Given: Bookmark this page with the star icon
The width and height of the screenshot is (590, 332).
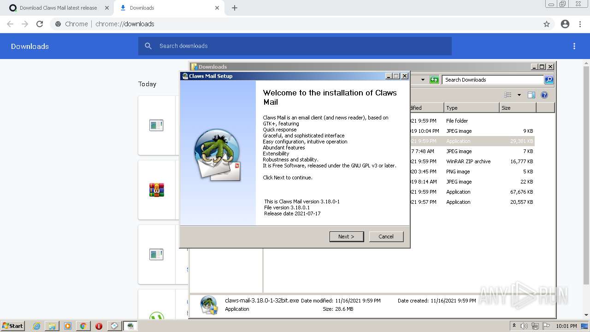Looking at the screenshot, I should (x=547, y=24).
